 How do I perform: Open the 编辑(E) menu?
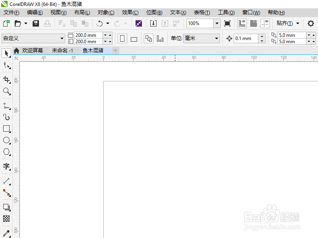(35, 13)
